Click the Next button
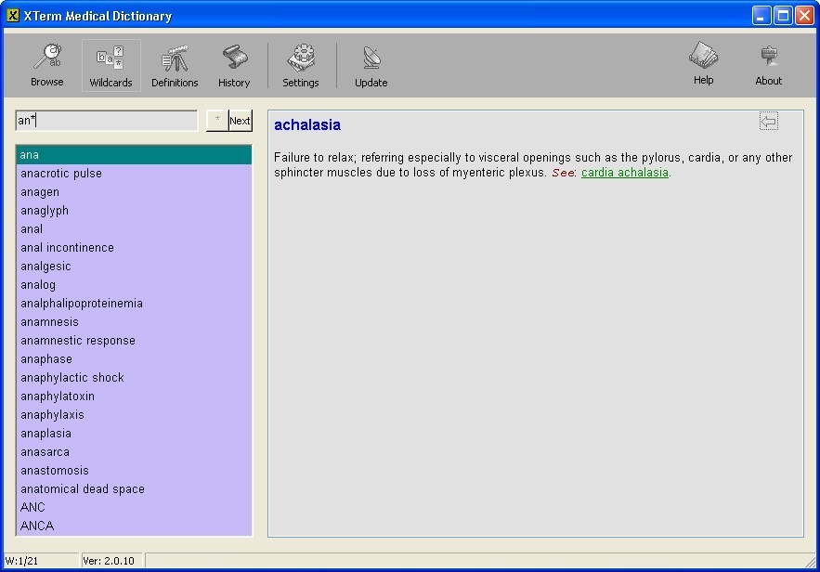This screenshot has width=820, height=572. coord(240,121)
